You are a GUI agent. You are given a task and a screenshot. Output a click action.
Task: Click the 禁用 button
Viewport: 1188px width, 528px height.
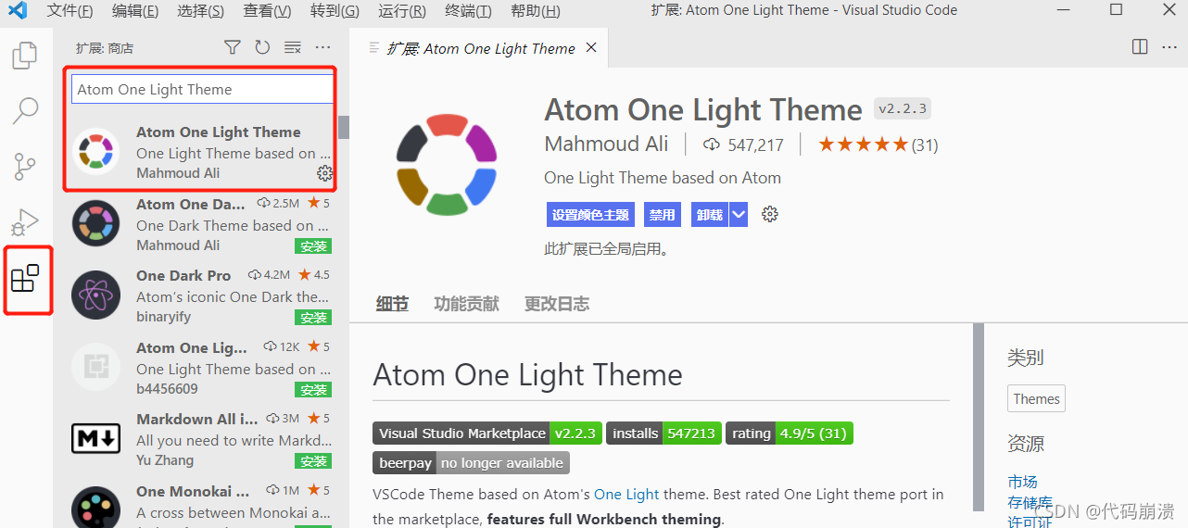(663, 215)
